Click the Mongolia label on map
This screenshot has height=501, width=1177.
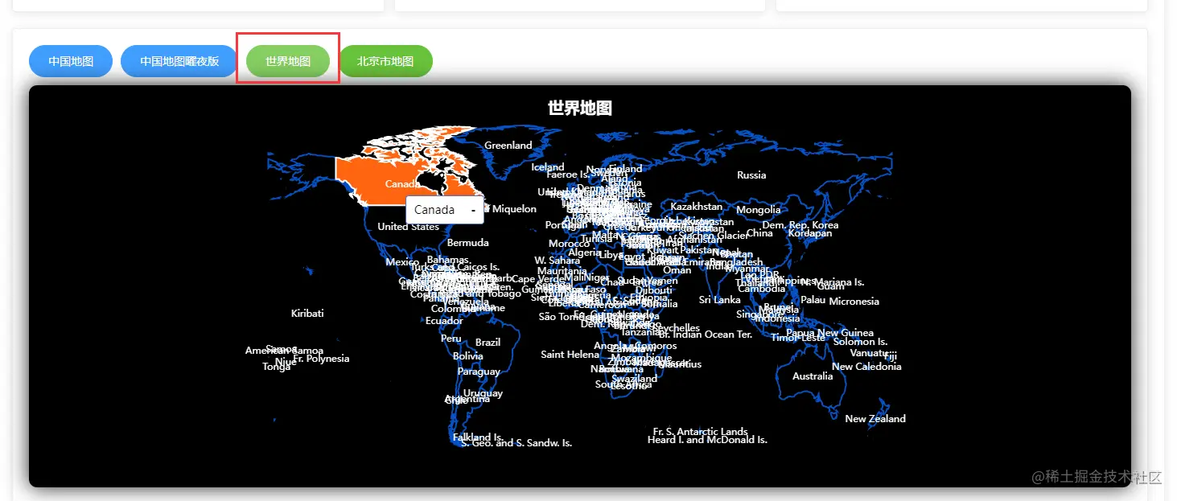pyautogui.click(x=759, y=210)
